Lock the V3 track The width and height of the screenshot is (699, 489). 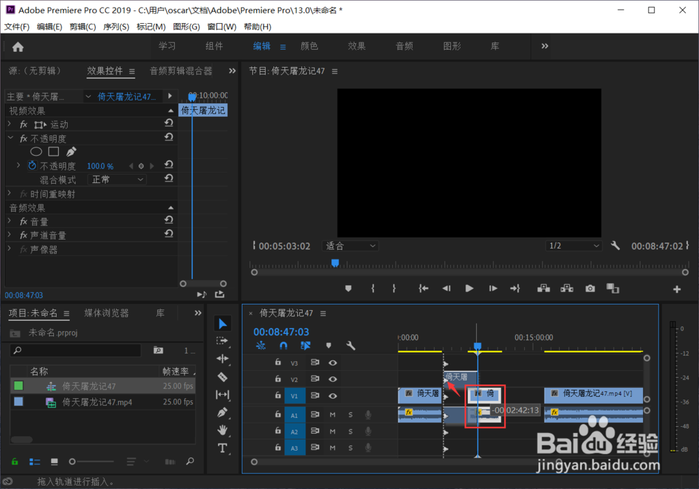point(278,362)
